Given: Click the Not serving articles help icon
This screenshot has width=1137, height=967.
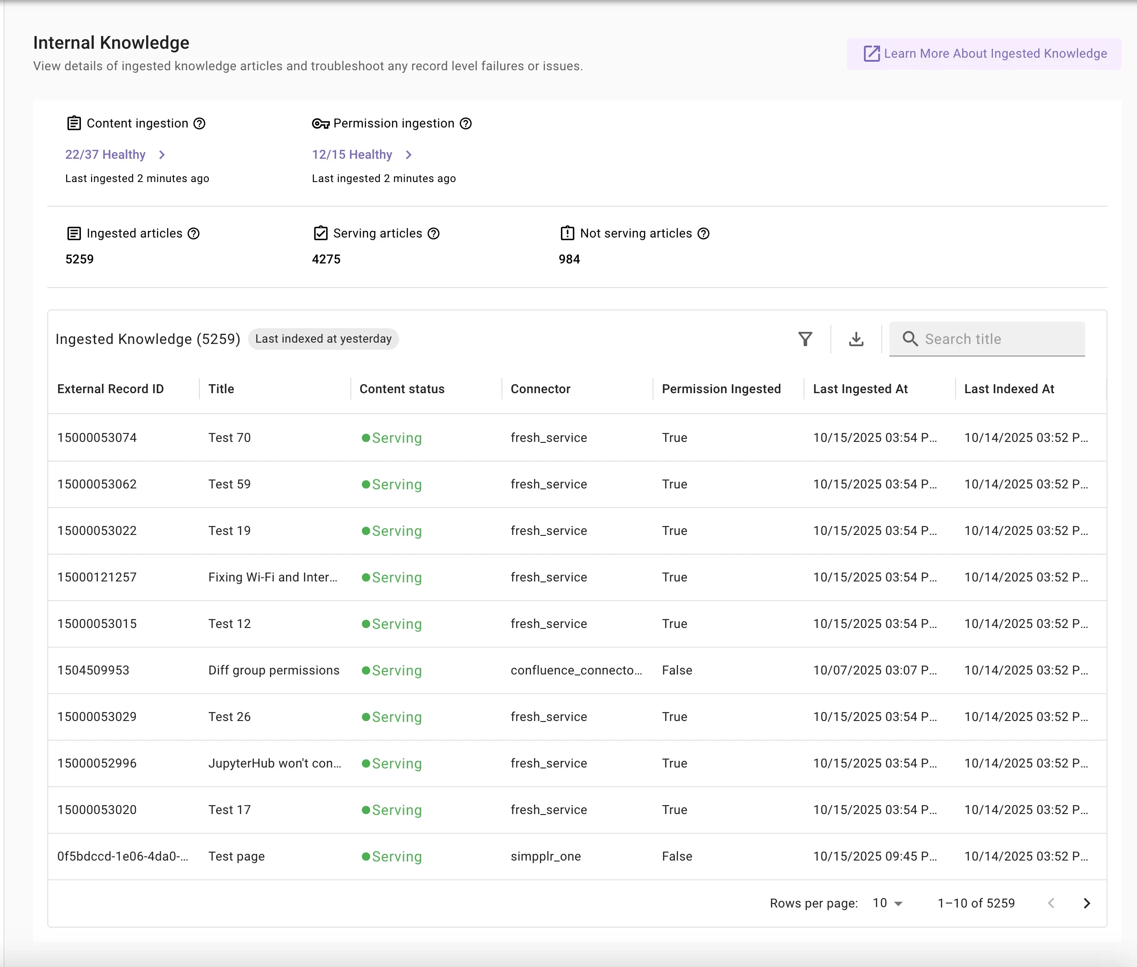Looking at the screenshot, I should 704,233.
